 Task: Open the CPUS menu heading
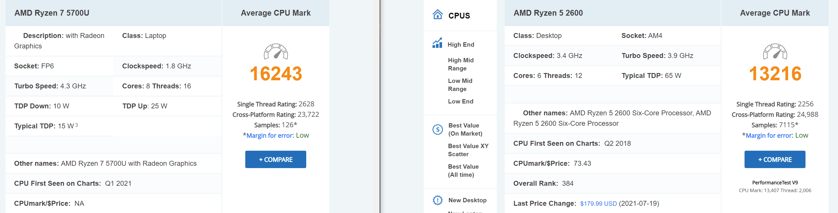(459, 16)
